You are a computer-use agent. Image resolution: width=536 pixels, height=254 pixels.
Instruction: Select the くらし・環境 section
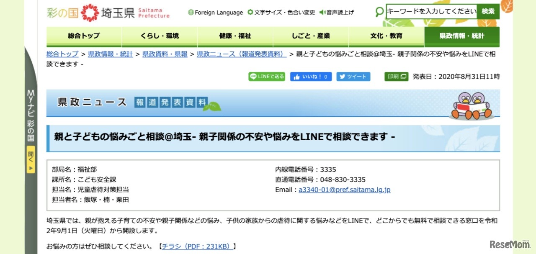pos(159,36)
